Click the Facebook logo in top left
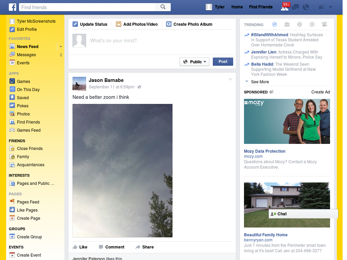The width and height of the screenshot is (347, 260). [12, 7]
